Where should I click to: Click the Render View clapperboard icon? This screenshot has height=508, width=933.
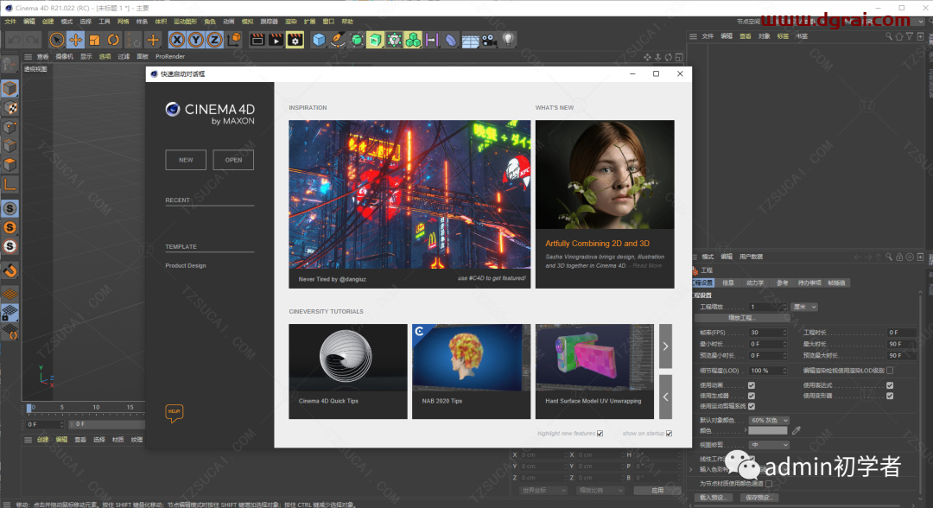pos(257,40)
